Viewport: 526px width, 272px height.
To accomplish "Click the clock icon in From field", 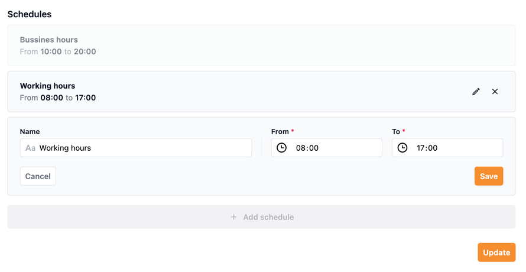I will pos(282,148).
